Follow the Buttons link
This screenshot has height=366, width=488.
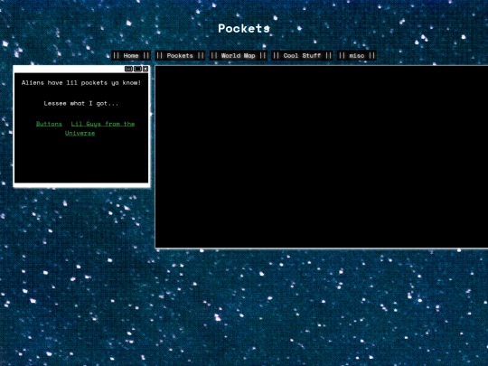tap(49, 124)
